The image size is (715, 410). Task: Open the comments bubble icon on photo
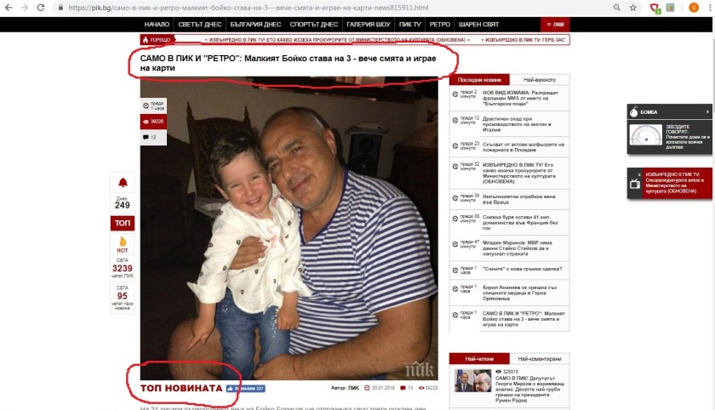pos(146,137)
